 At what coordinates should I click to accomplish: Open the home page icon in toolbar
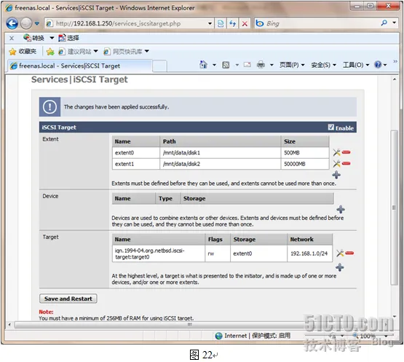tap(203, 65)
